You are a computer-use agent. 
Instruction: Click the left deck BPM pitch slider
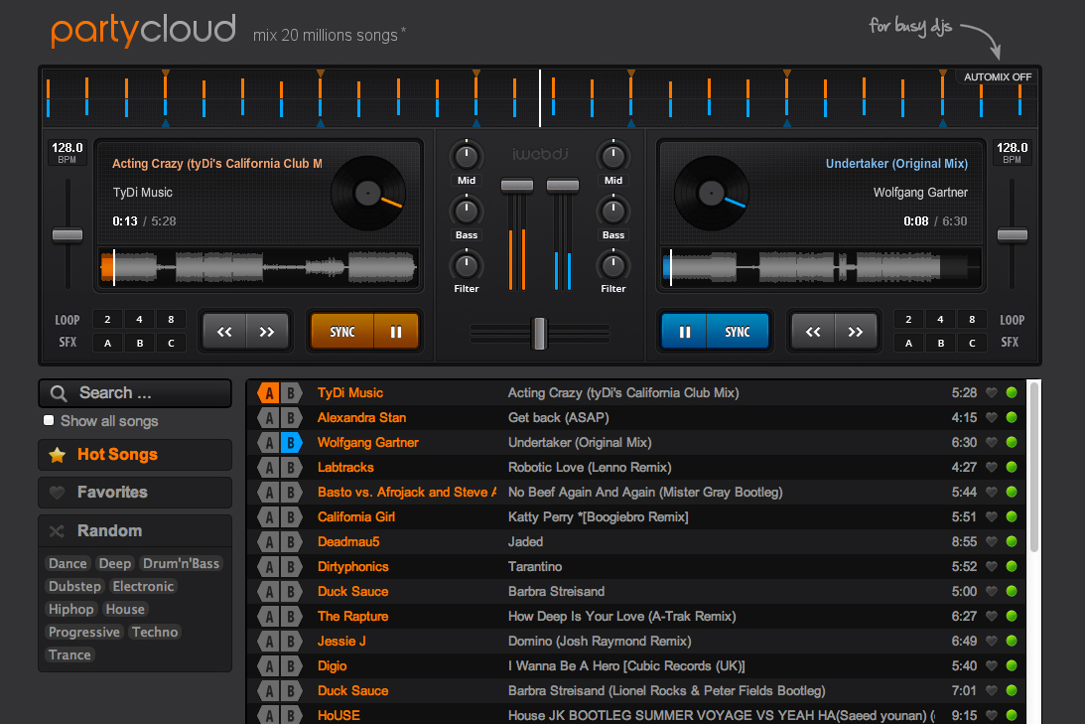pos(68,235)
